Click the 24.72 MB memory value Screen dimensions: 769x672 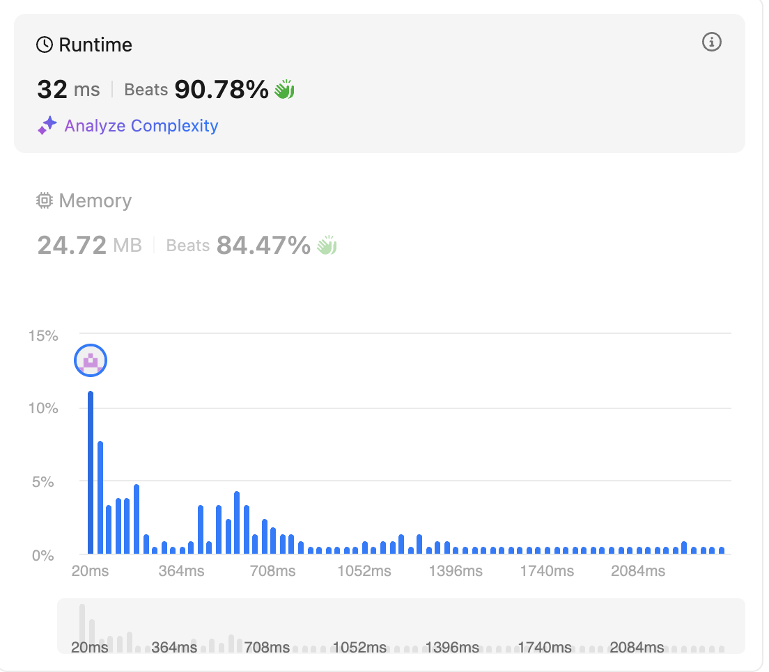[x=89, y=245]
